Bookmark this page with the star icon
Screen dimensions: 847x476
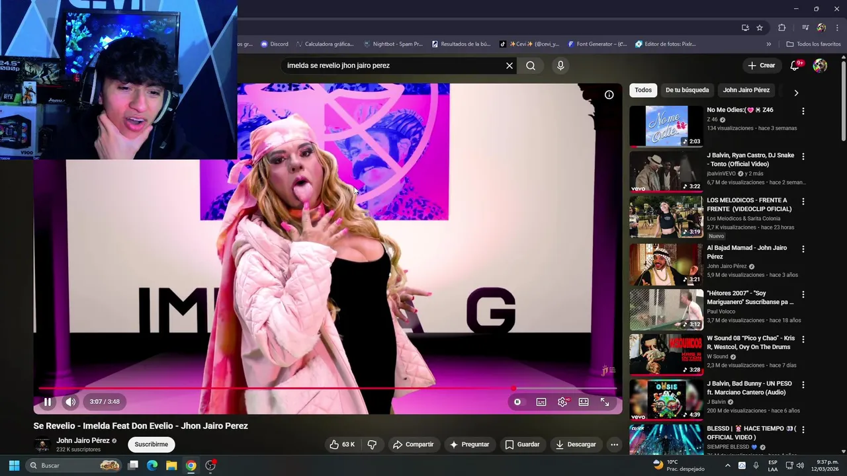pyautogui.click(x=760, y=28)
